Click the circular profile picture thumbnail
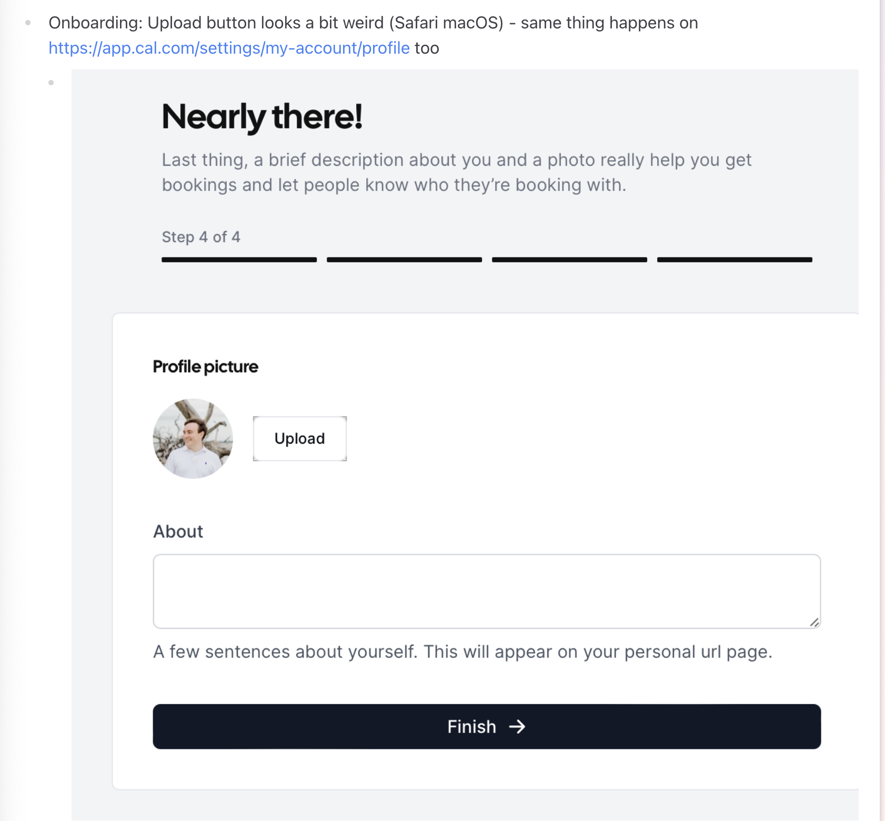885x821 pixels. click(193, 438)
